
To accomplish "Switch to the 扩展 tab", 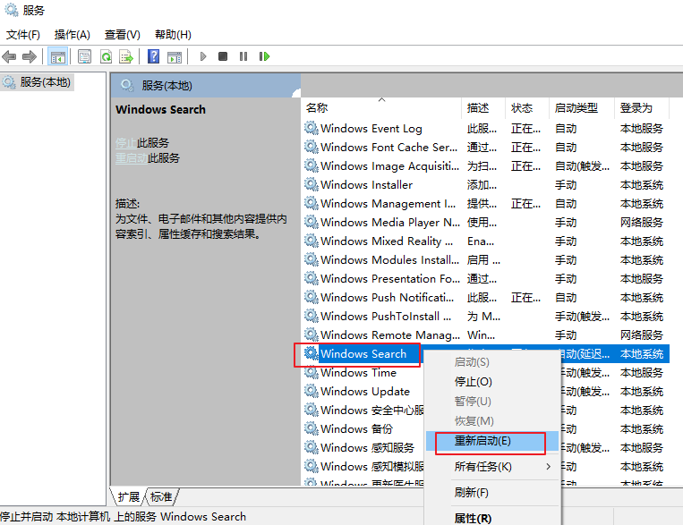I will tap(129, 496).
